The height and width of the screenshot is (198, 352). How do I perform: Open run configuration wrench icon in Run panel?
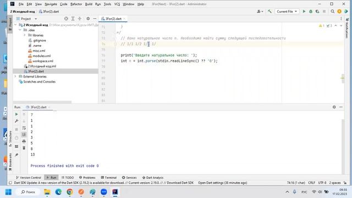tap(16, 121)
